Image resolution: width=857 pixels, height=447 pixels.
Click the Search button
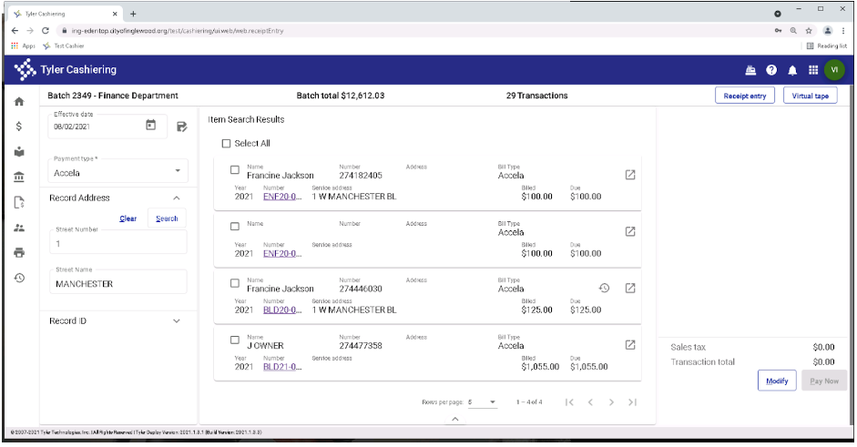167,218
